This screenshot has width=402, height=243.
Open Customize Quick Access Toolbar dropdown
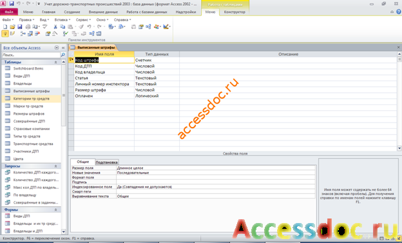(39, 4)
